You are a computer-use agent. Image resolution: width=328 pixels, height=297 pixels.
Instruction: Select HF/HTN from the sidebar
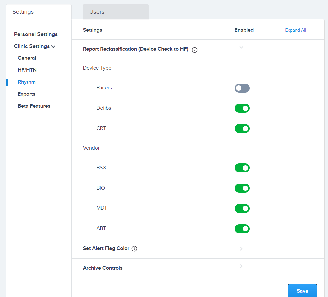point(27,70)
